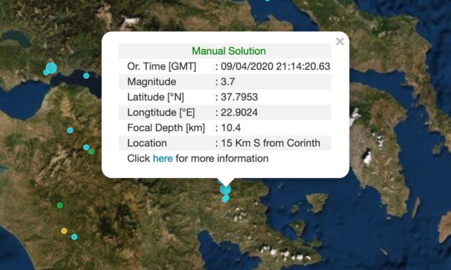Close the Manual Solution popup
The image size is (451, 270).
tap(340, 42)
